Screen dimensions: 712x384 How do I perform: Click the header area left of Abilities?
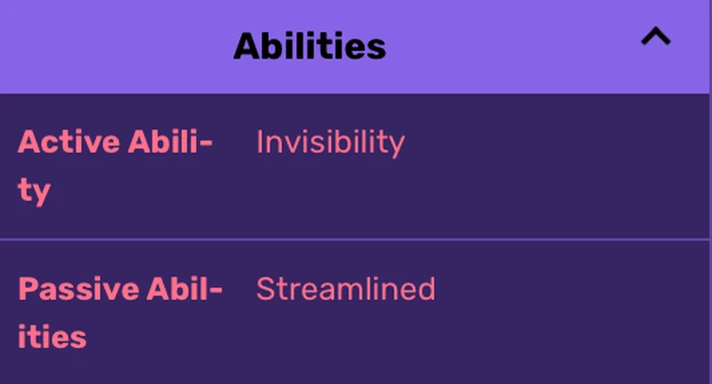pos(116,46)
